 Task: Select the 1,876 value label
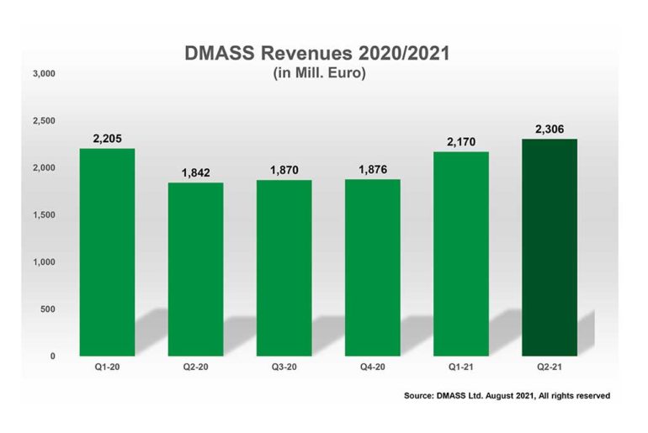tap(372, 170)
